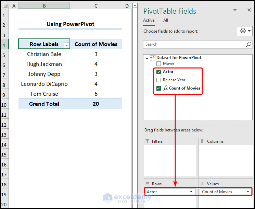Screen dimensions: 255x209
Task: Click the fx icon beside Count of Movies
Action: coord(165,88)
